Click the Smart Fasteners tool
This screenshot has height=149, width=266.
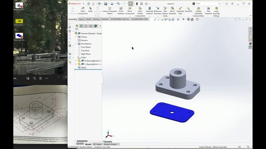(x=121, y=11)
